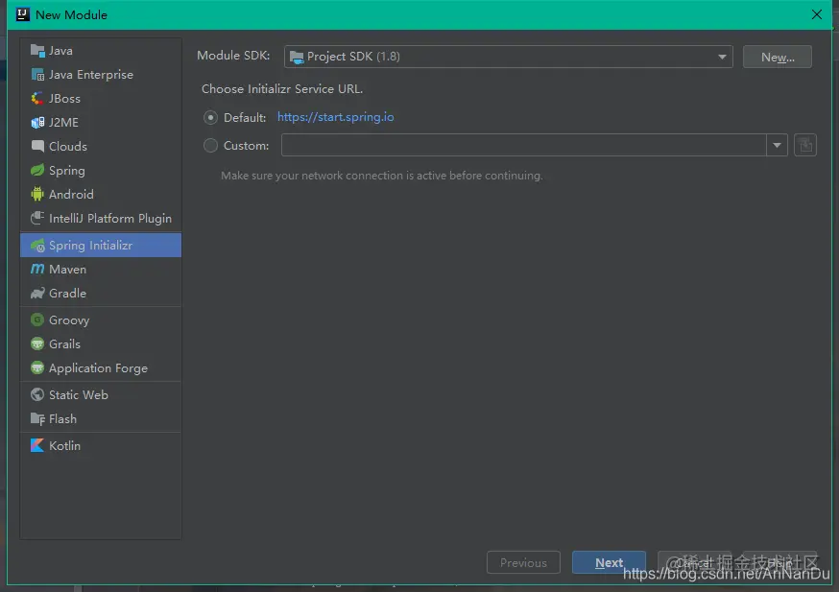Click the 'J2ME' entry text
Screen dimensions: 839x592
pos(63,123)
